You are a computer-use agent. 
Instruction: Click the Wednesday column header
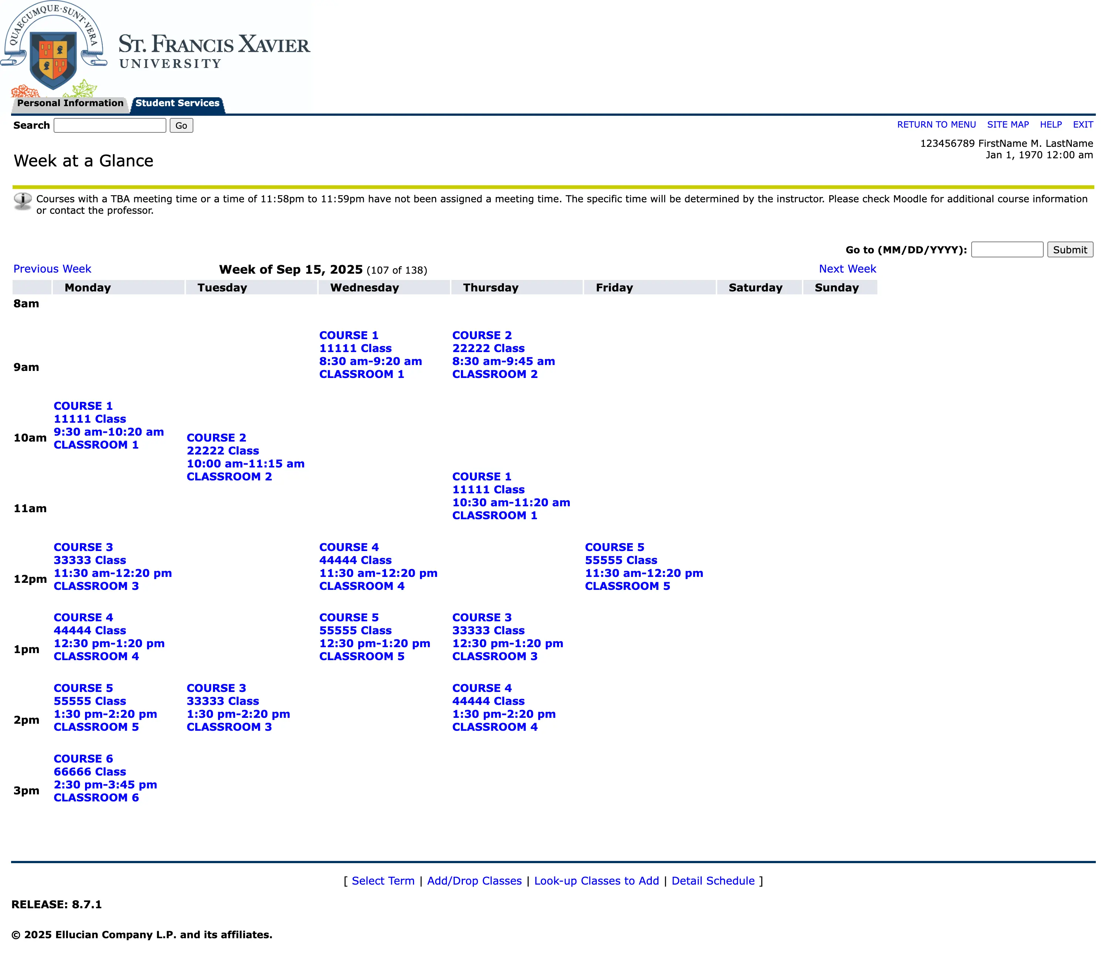tap(384, 288)
